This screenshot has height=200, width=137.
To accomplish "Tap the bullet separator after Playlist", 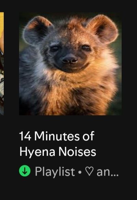I will click(80, 173).
